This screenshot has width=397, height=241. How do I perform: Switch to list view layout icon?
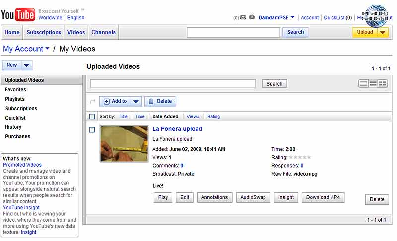[363, 83]
